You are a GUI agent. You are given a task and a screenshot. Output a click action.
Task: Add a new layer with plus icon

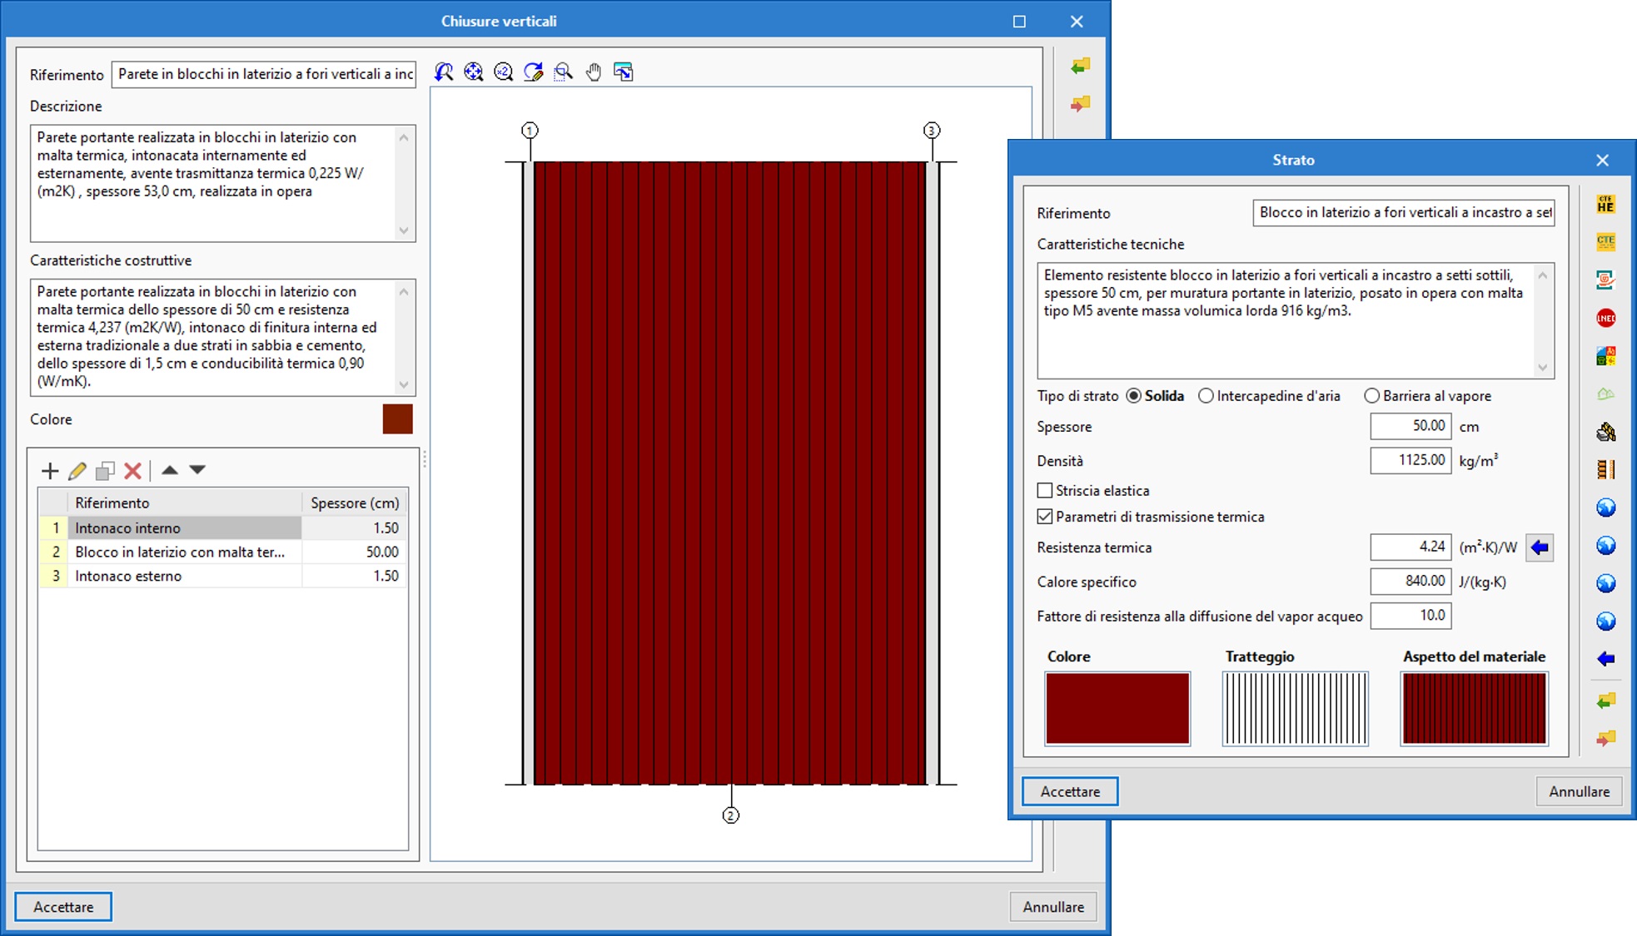[x=50, y=471]
